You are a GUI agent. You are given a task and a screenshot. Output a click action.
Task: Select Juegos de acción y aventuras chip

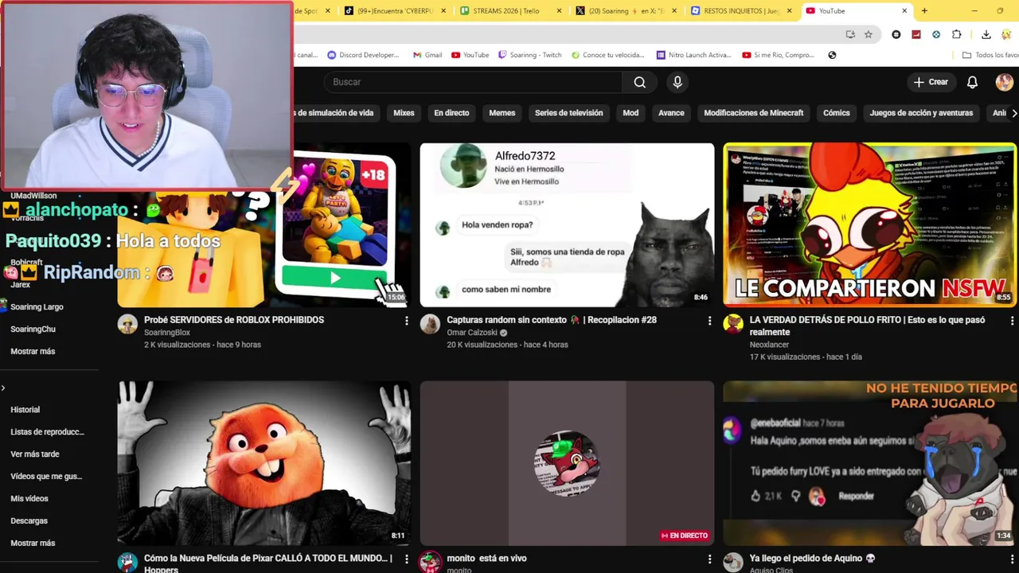click(x=921, y=113)
